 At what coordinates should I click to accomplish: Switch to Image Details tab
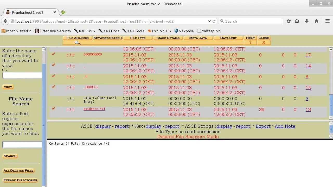tap(168, 38)
